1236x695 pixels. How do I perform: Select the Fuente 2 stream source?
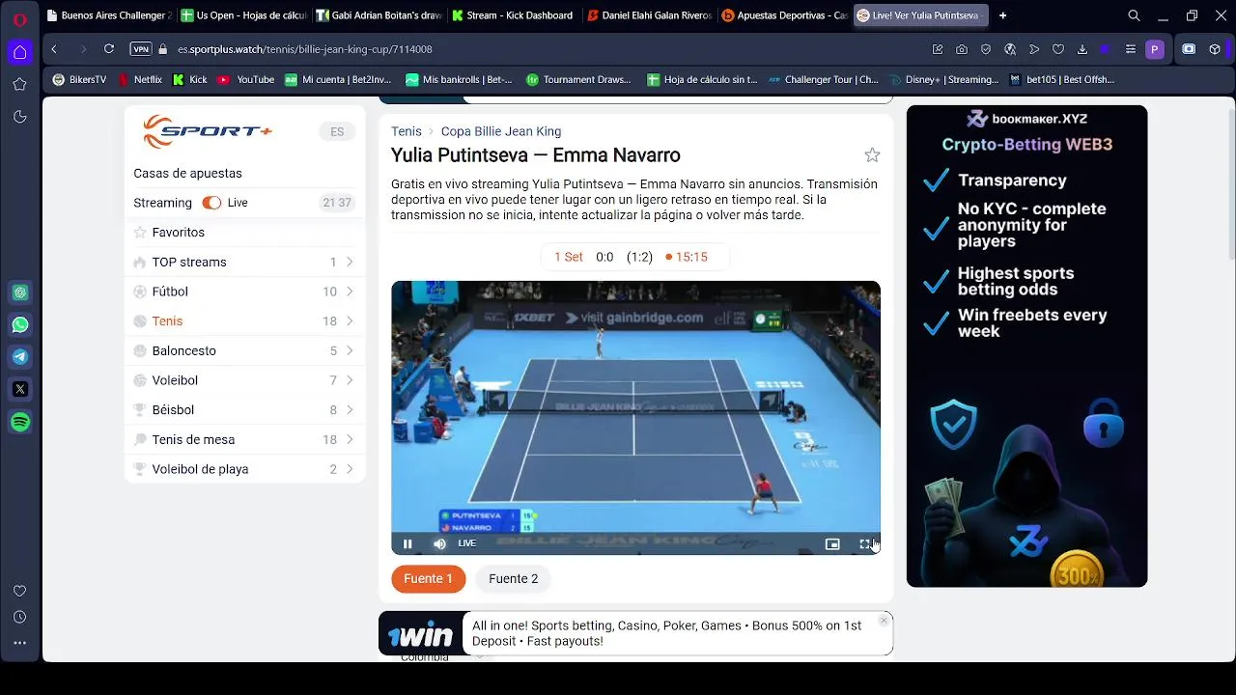click(513, 579)
